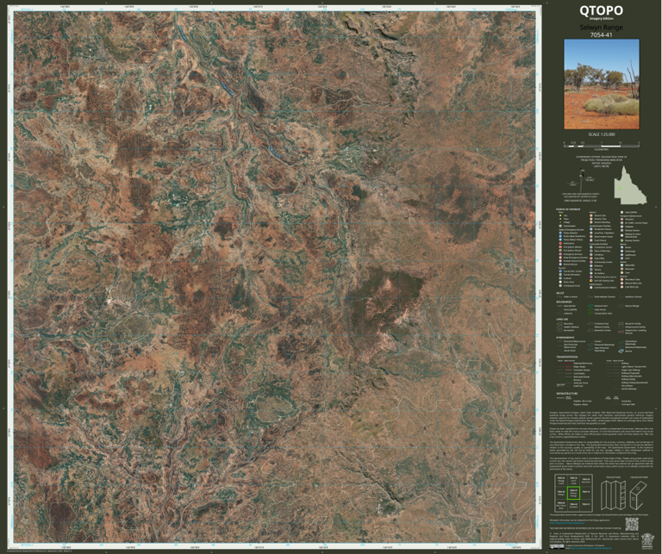Click the 'LAND USE' legend heading

pos(562,320)
